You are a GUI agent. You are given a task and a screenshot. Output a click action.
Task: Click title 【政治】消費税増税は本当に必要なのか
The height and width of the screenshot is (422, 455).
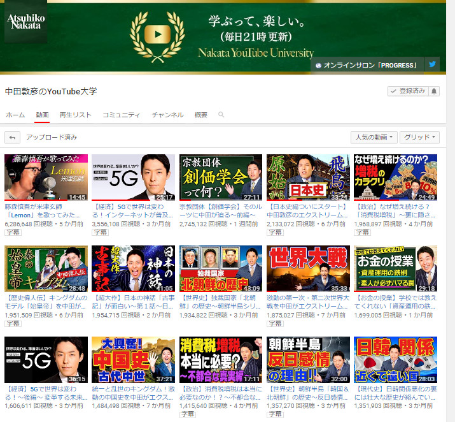[221, 393]
